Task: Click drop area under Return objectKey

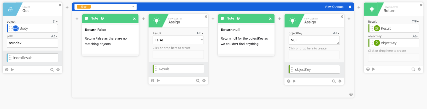Action: (393, 57)
